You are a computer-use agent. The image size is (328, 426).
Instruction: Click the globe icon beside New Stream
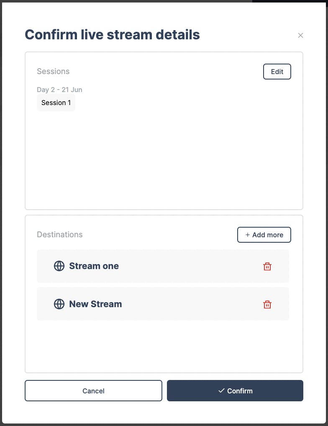[59, 304]
